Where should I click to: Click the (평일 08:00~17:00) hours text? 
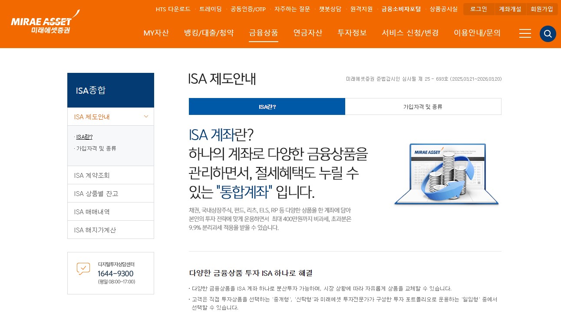[116, 282]
